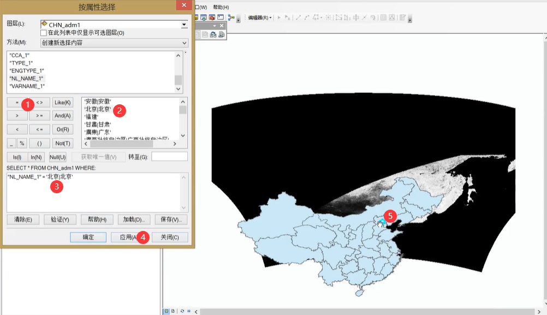The width and height of the screenshot is (547, 315).
Task: Toggle 'show only selectable layers' checkbox
Action: (x=44, y=33)
